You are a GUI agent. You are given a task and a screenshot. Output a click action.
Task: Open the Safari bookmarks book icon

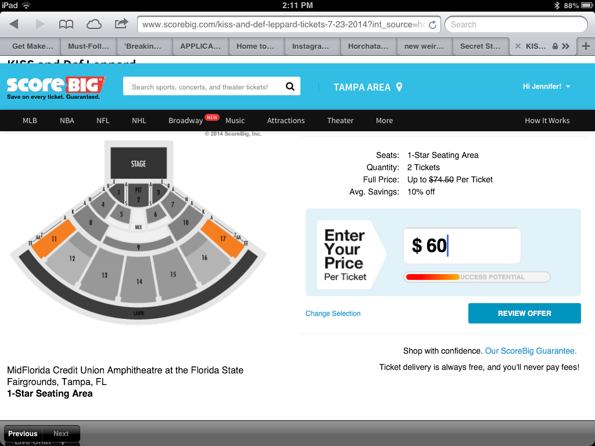(x=66, y=24)
